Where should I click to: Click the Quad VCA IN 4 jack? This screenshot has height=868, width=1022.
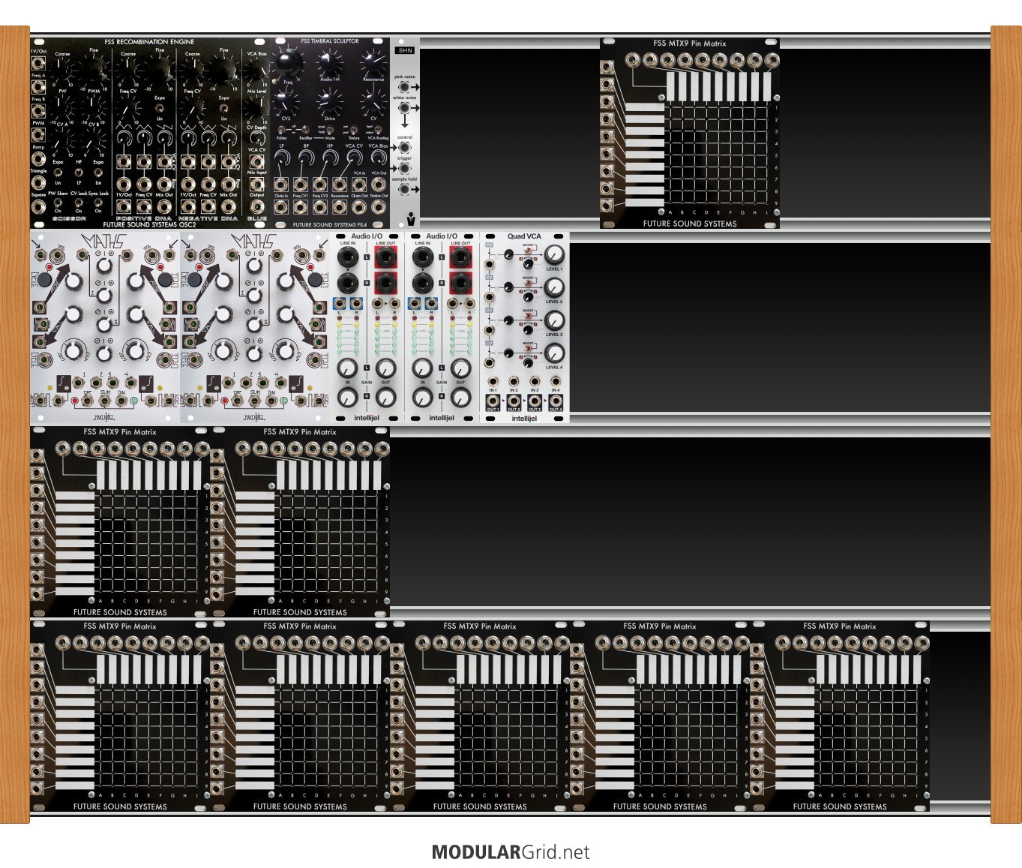[556, 381]
